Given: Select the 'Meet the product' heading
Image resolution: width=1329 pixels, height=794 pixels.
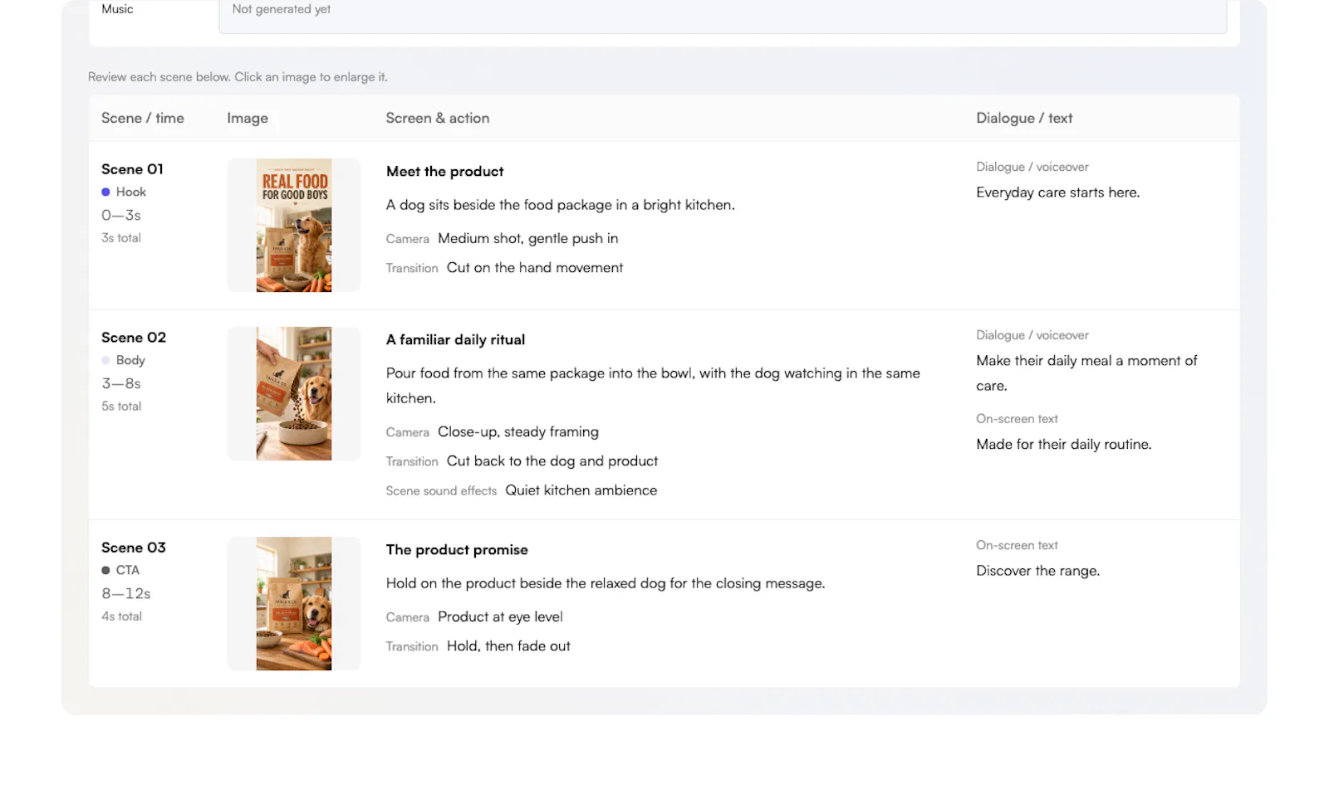Looking at the screenshot, I should [x=445, y=172].
